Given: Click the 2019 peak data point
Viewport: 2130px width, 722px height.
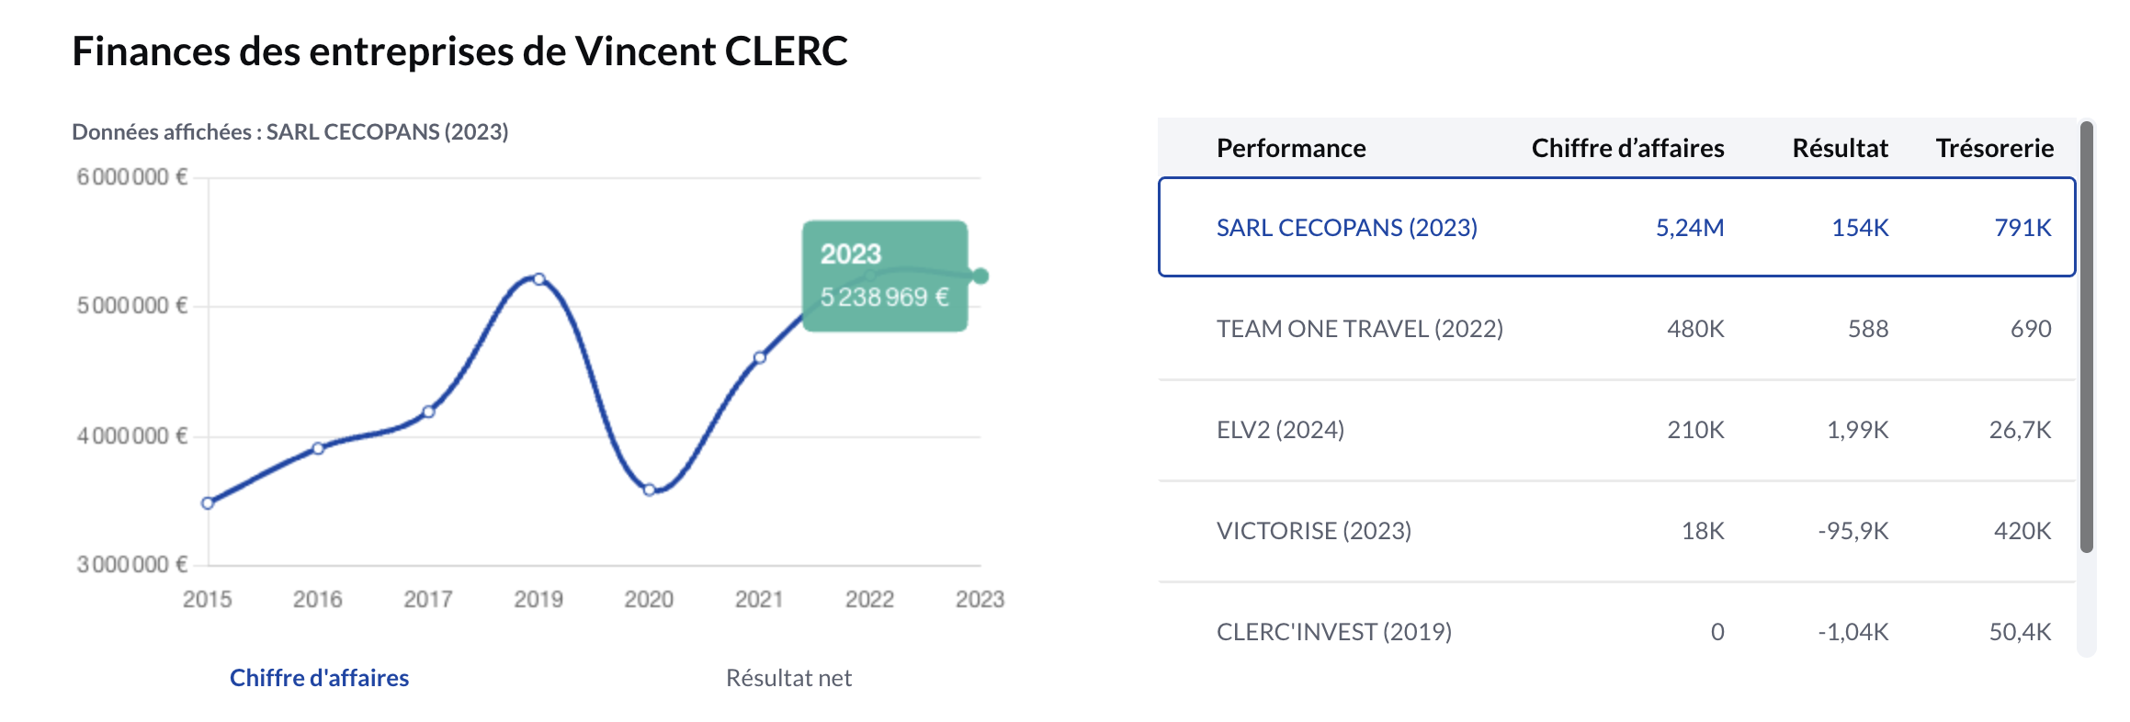Looking at the screenshot, I should [x=539, y=279].
